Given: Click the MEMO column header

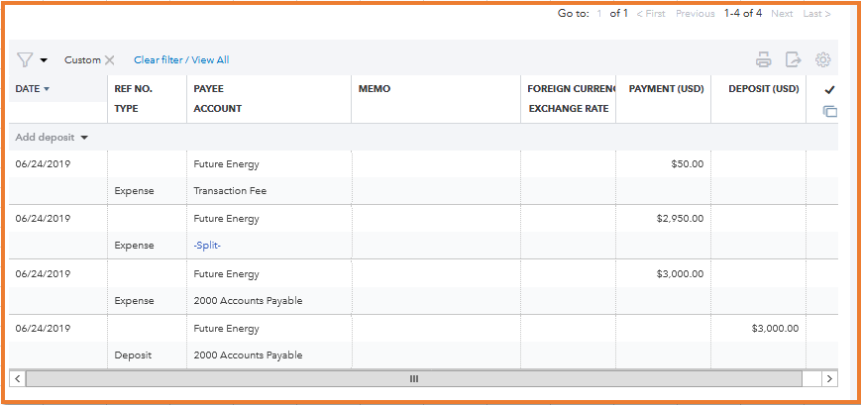Looking at the screenshot, I should pyautogui.click(x=375, y=89).
